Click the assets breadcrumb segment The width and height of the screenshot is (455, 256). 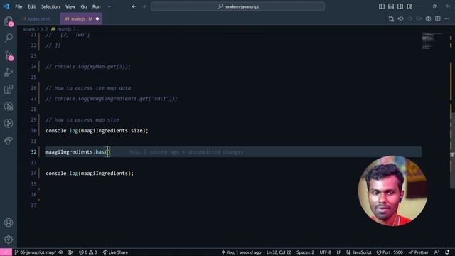(28, 29)
